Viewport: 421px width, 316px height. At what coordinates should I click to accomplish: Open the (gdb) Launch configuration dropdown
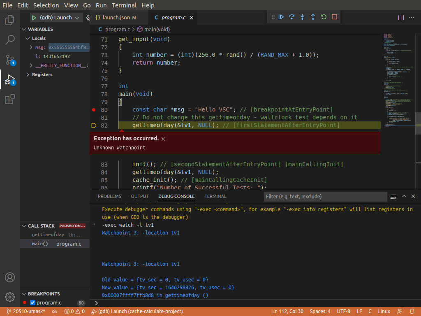pyautogui.click(x=56, y=17)
